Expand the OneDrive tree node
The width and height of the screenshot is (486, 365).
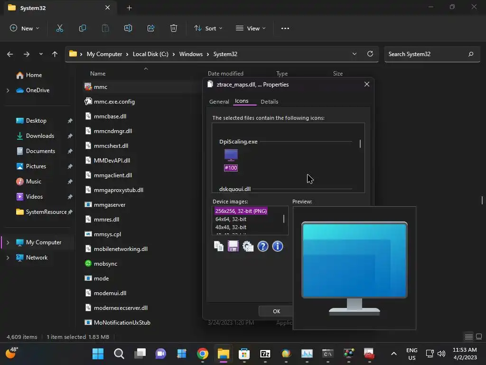8,90
